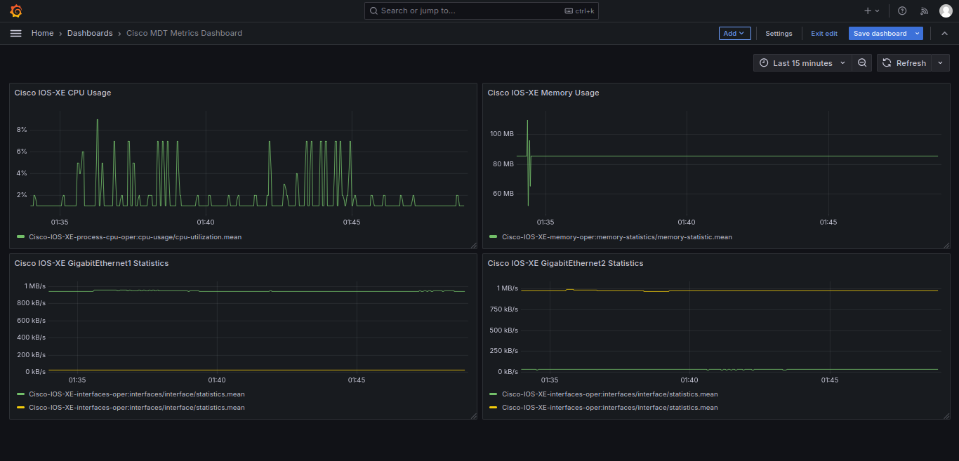The width and height of the screenshot is (959, 461).
Task: Toggle the memory-statistic.mean legend series
Action: tap(617, 237)
